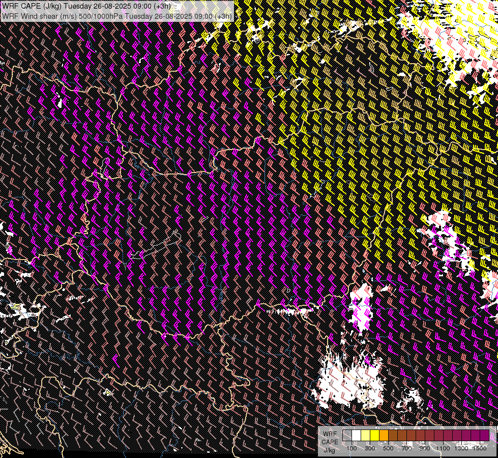Click the legend value label 1100
The height and width of the screenshot is (458, 498).
[443, 448]
